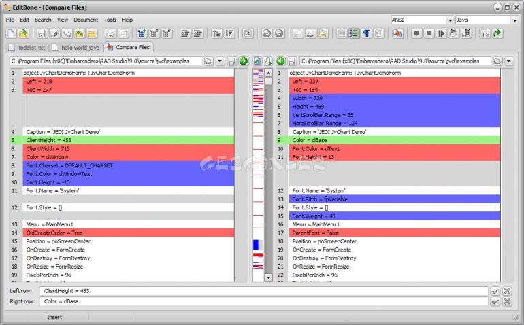Open the Java highlighter dropdown
The height and width of the screenshot is (325, 524).
514,20
